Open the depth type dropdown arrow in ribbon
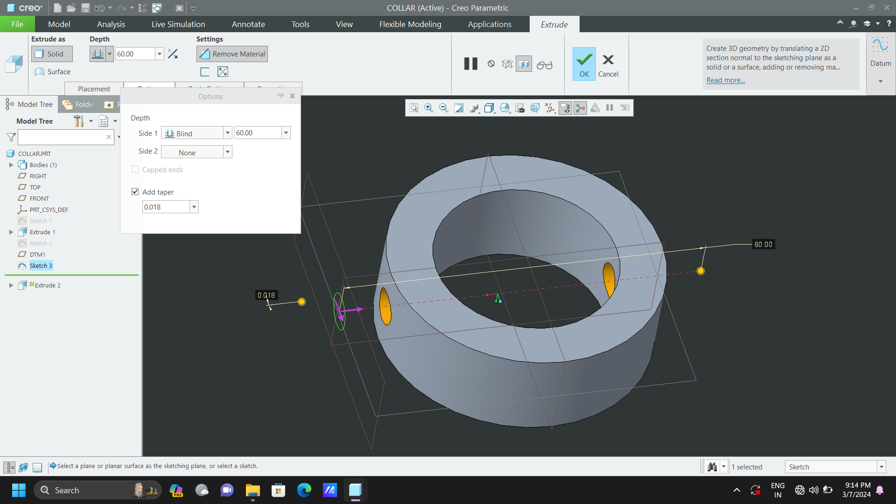Image resolution: width=896 pixels, height=504 pixels. pyautogui.click(x=110, y=54)
